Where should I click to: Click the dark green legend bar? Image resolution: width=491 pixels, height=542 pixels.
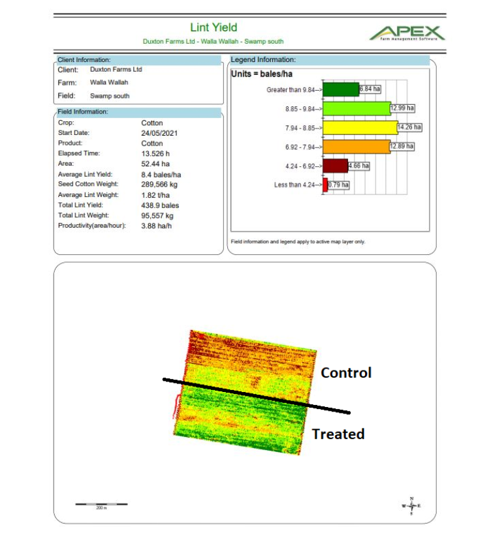point(341,89)
